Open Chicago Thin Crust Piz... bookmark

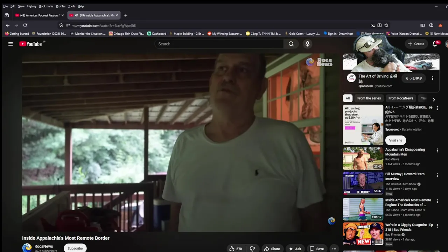click(x=126, y=34)
